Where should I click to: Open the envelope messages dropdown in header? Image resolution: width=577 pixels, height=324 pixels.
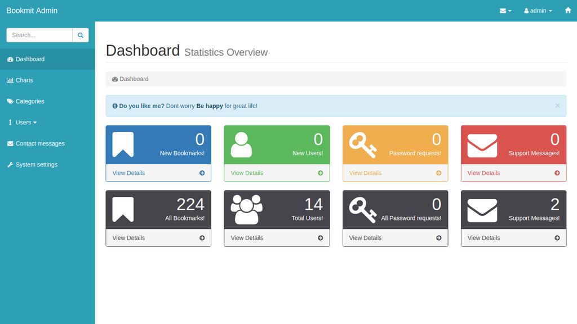coord(505,11)
